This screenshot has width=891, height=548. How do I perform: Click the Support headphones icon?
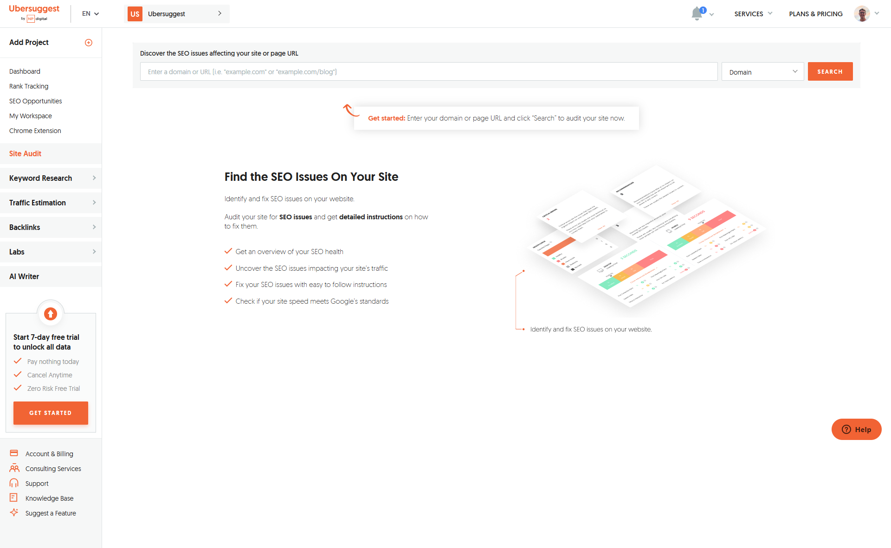14,483
